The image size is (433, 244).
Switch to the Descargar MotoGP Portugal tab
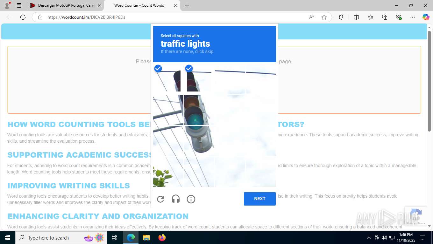tap(66, 5)
